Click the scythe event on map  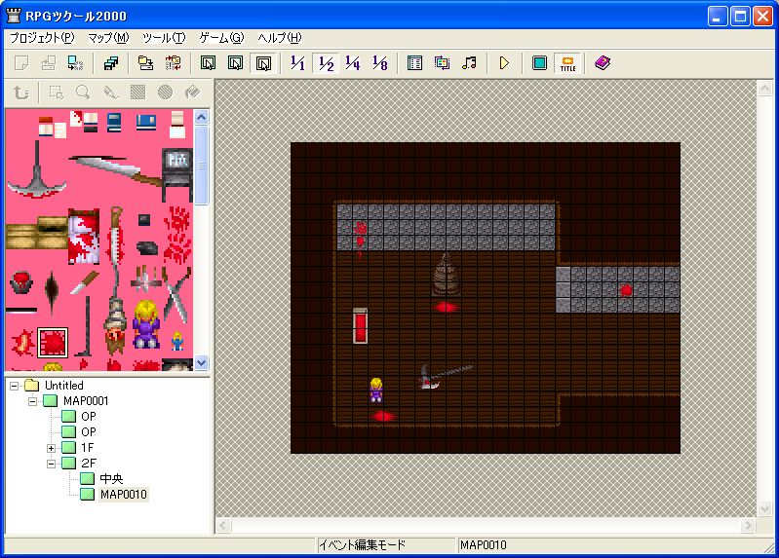[446, 376]
